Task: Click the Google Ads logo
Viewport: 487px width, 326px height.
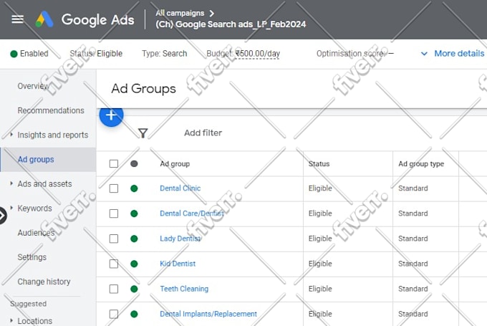Action: click(85, 19)
